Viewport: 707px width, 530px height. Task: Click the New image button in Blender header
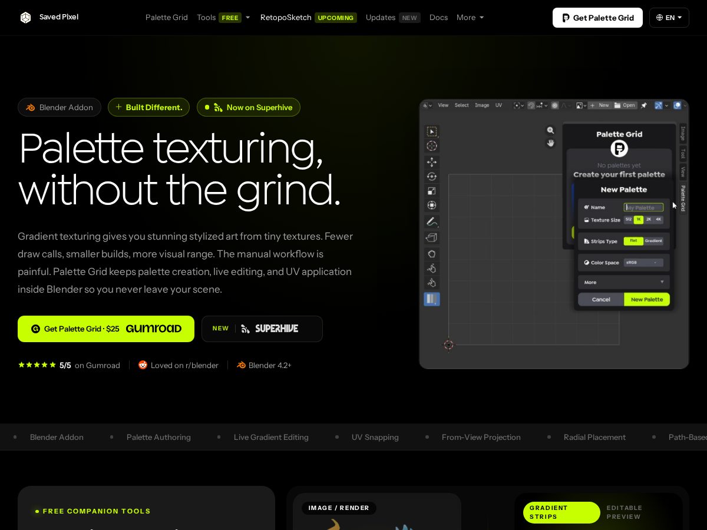click(600, 105)
